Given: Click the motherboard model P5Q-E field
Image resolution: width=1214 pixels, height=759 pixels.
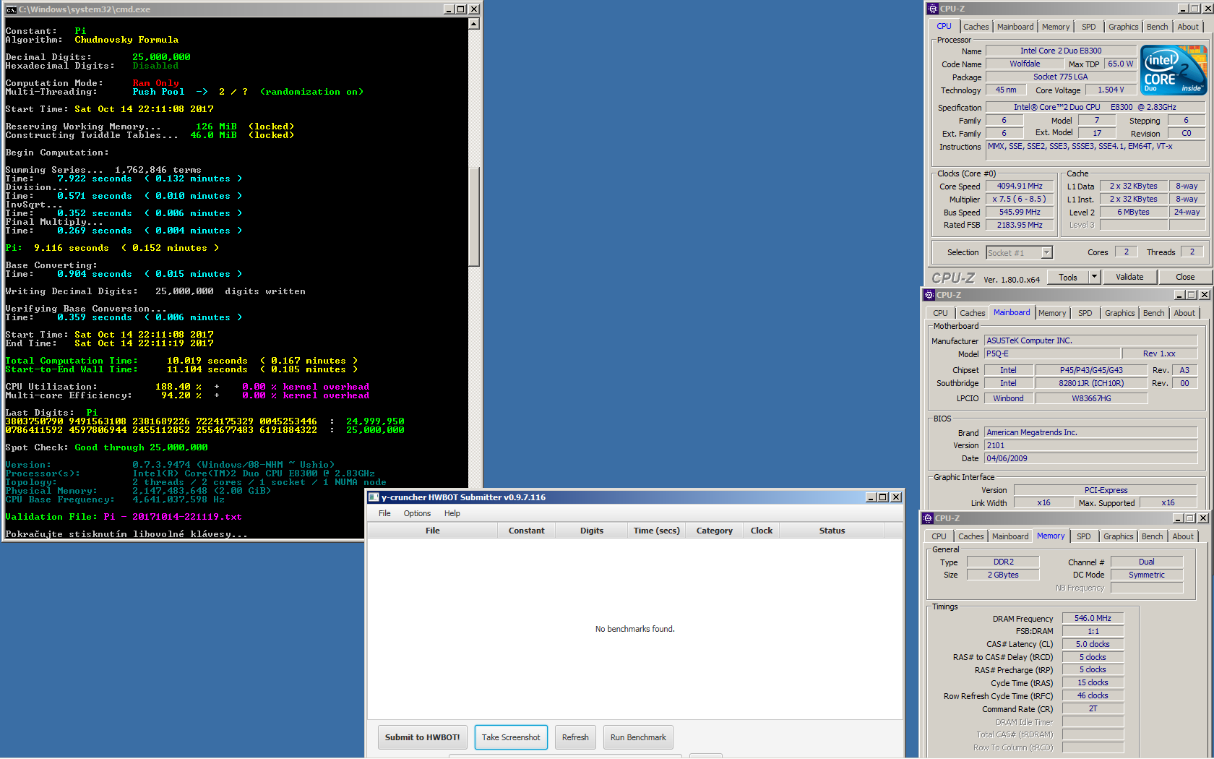Looking at the screenshot, I should (1052, 353).
